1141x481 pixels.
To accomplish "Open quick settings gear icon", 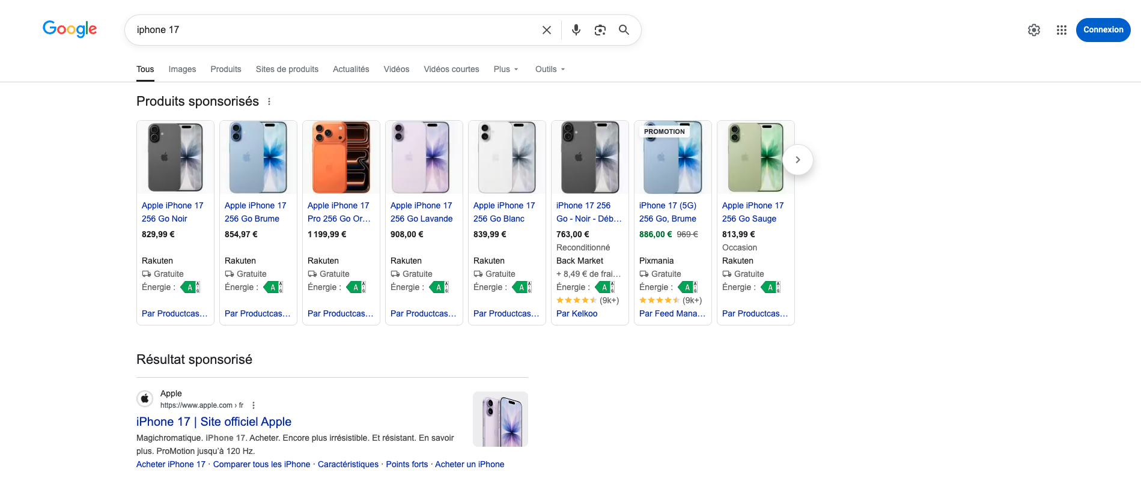I will pos(1034,30).
